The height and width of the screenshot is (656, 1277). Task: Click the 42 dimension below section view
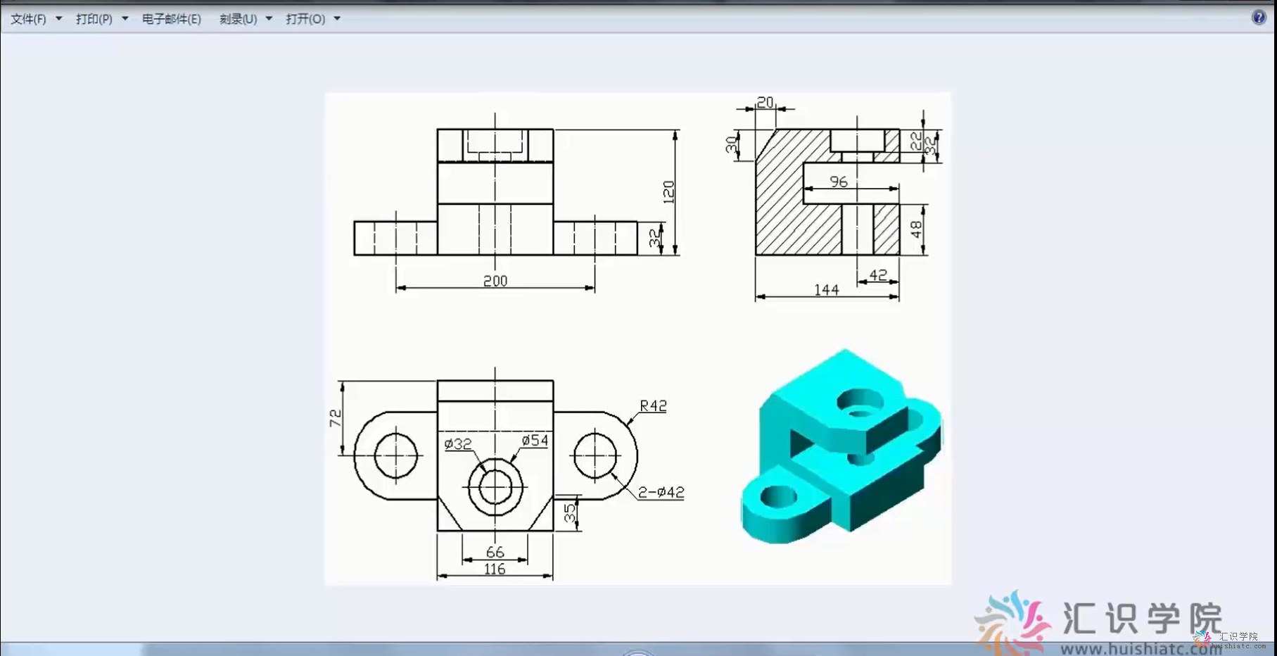[878, 275]
